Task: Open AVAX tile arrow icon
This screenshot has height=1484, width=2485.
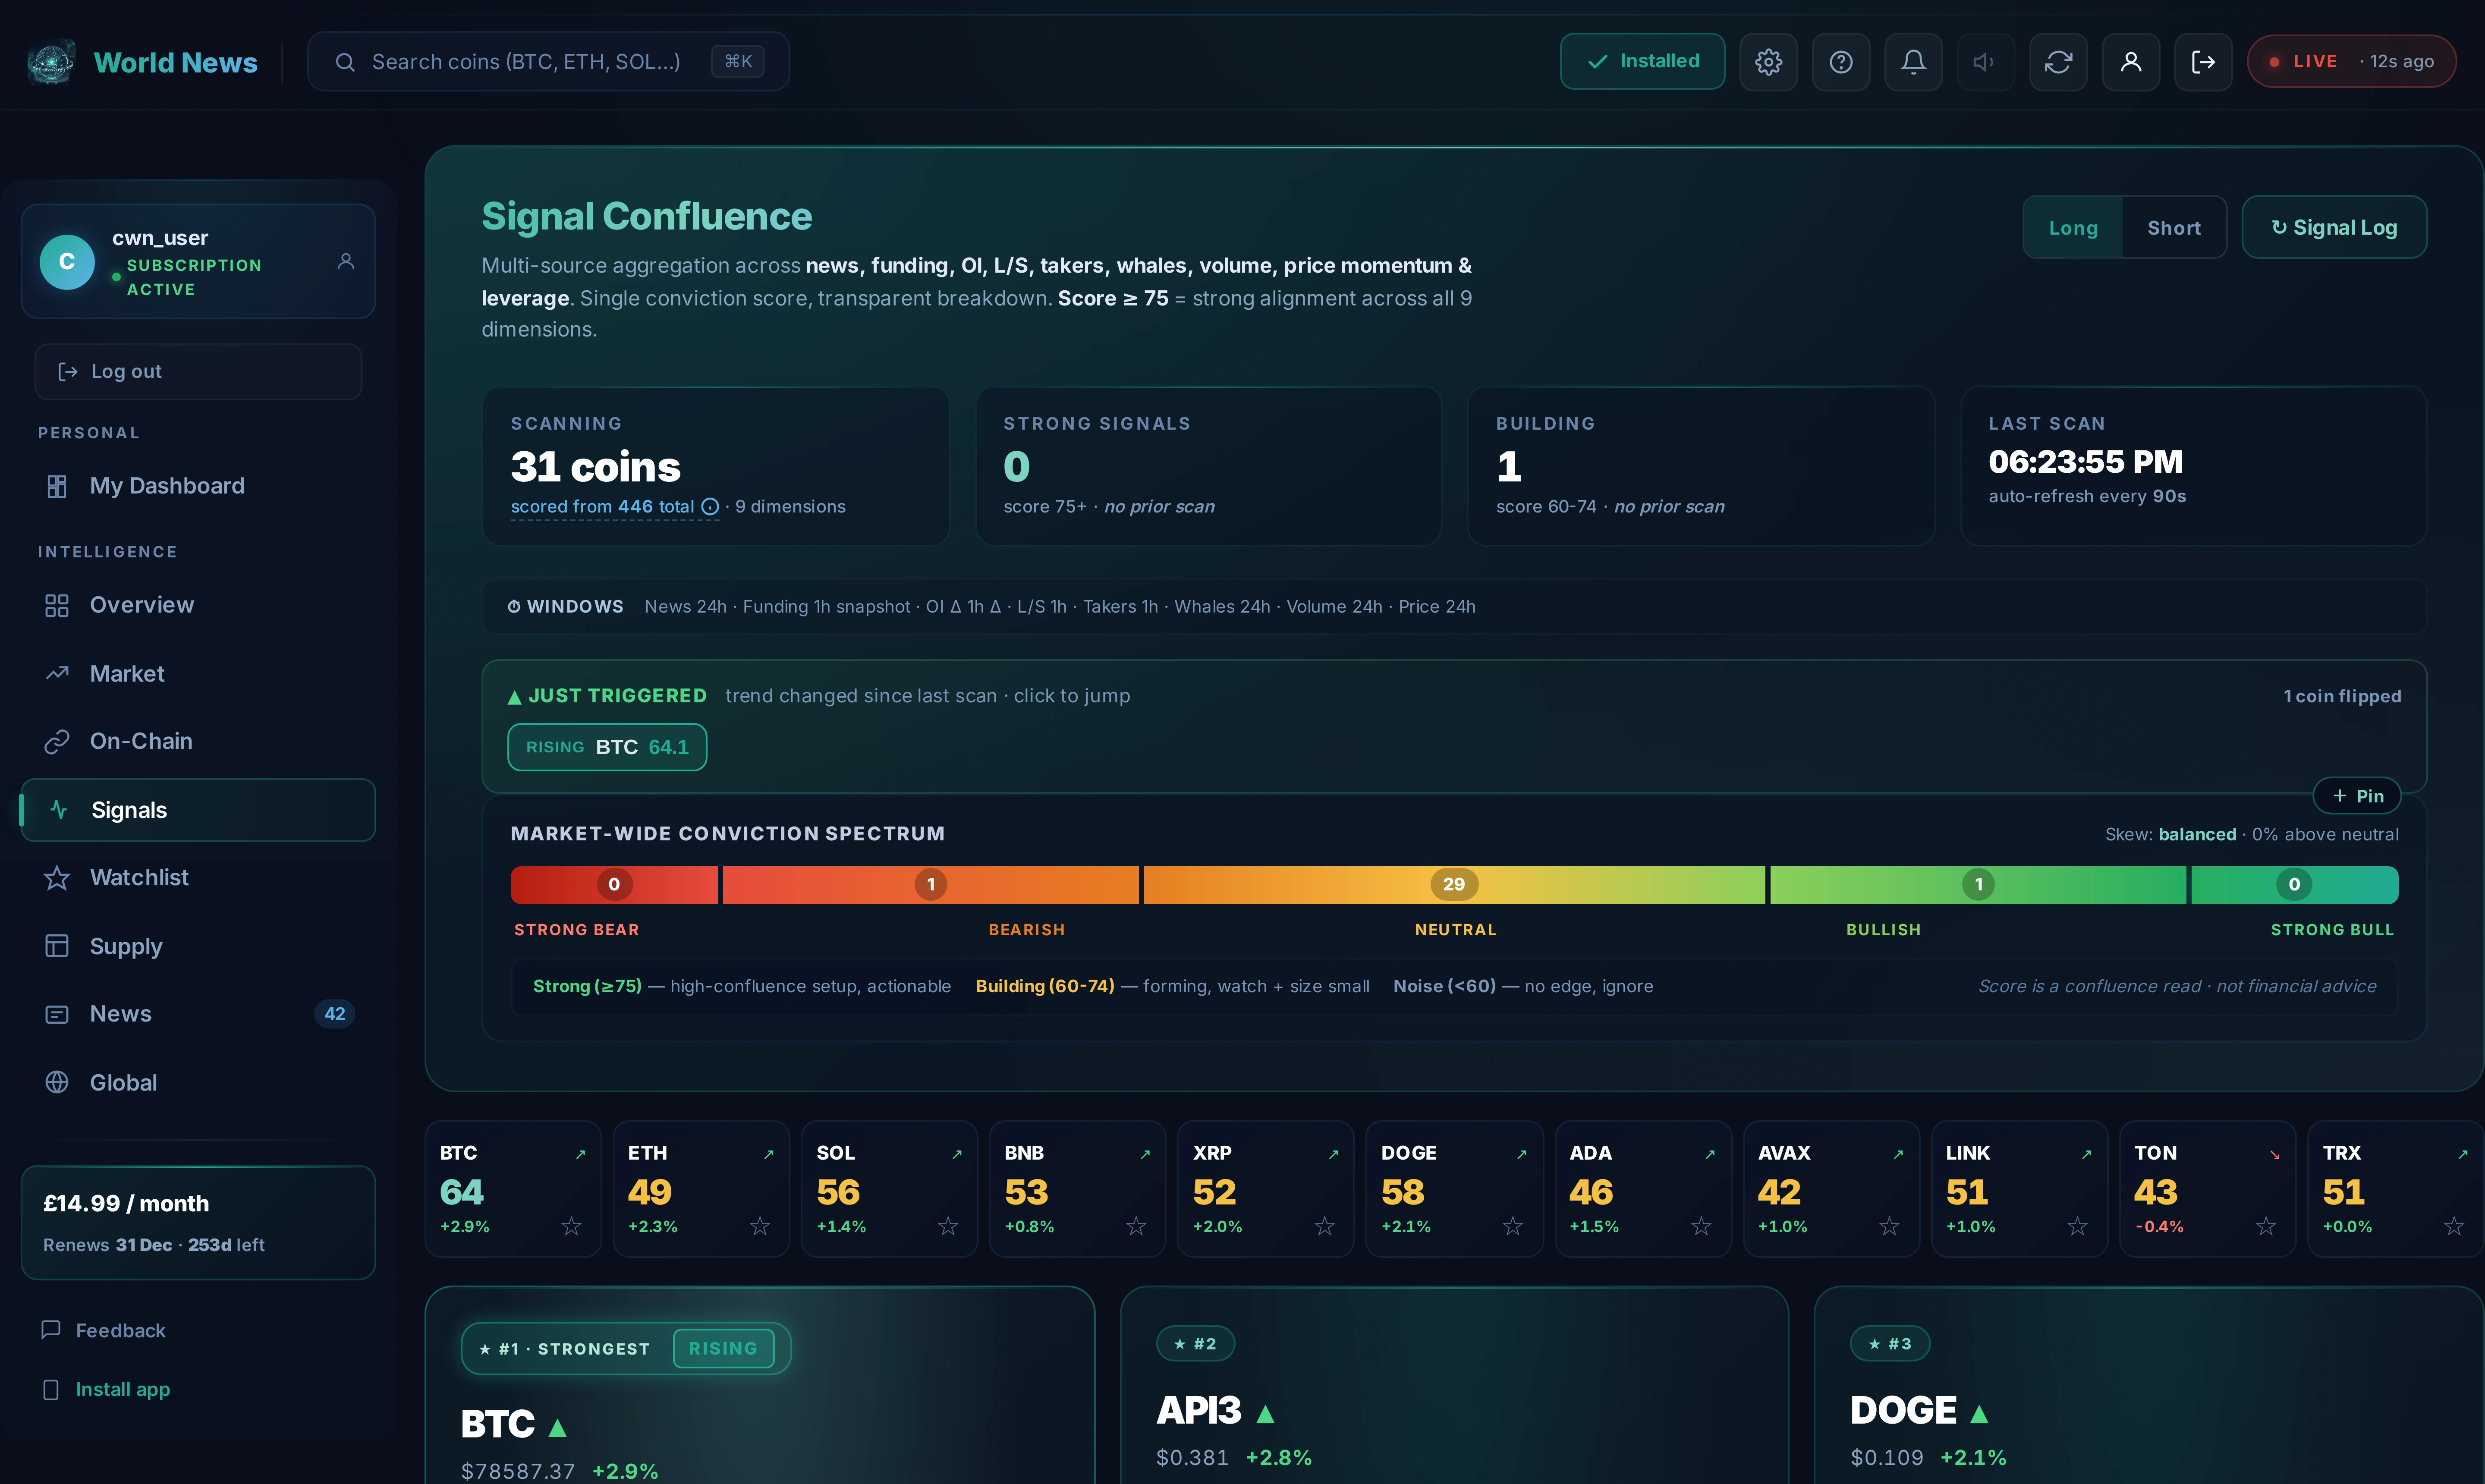Action: coord(1898,1154)
